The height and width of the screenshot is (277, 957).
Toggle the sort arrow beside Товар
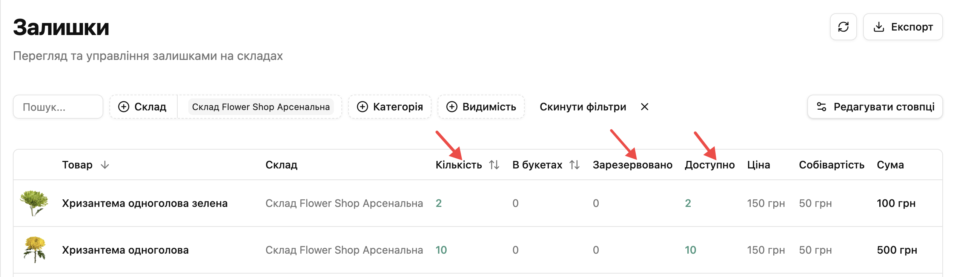coord(105,165)
